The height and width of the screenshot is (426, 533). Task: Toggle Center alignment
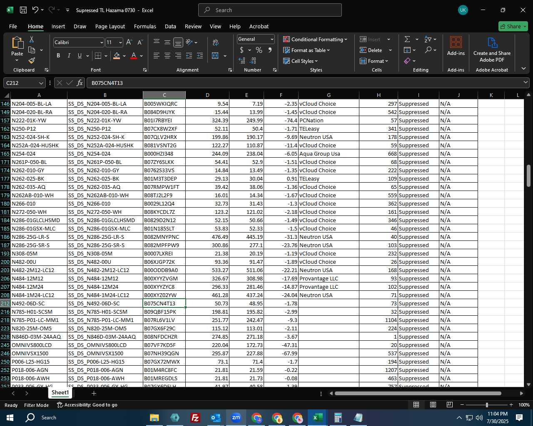(x=167, y=56)
